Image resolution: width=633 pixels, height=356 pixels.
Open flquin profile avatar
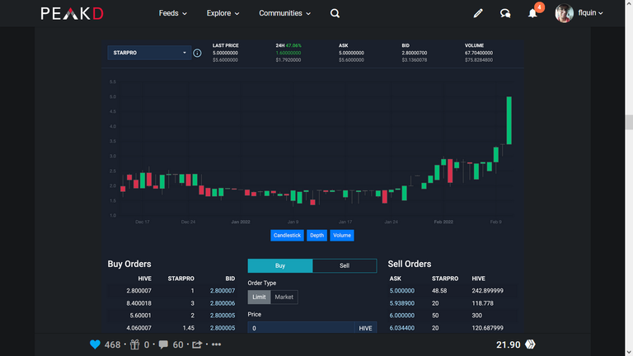(x=564, y=13)
